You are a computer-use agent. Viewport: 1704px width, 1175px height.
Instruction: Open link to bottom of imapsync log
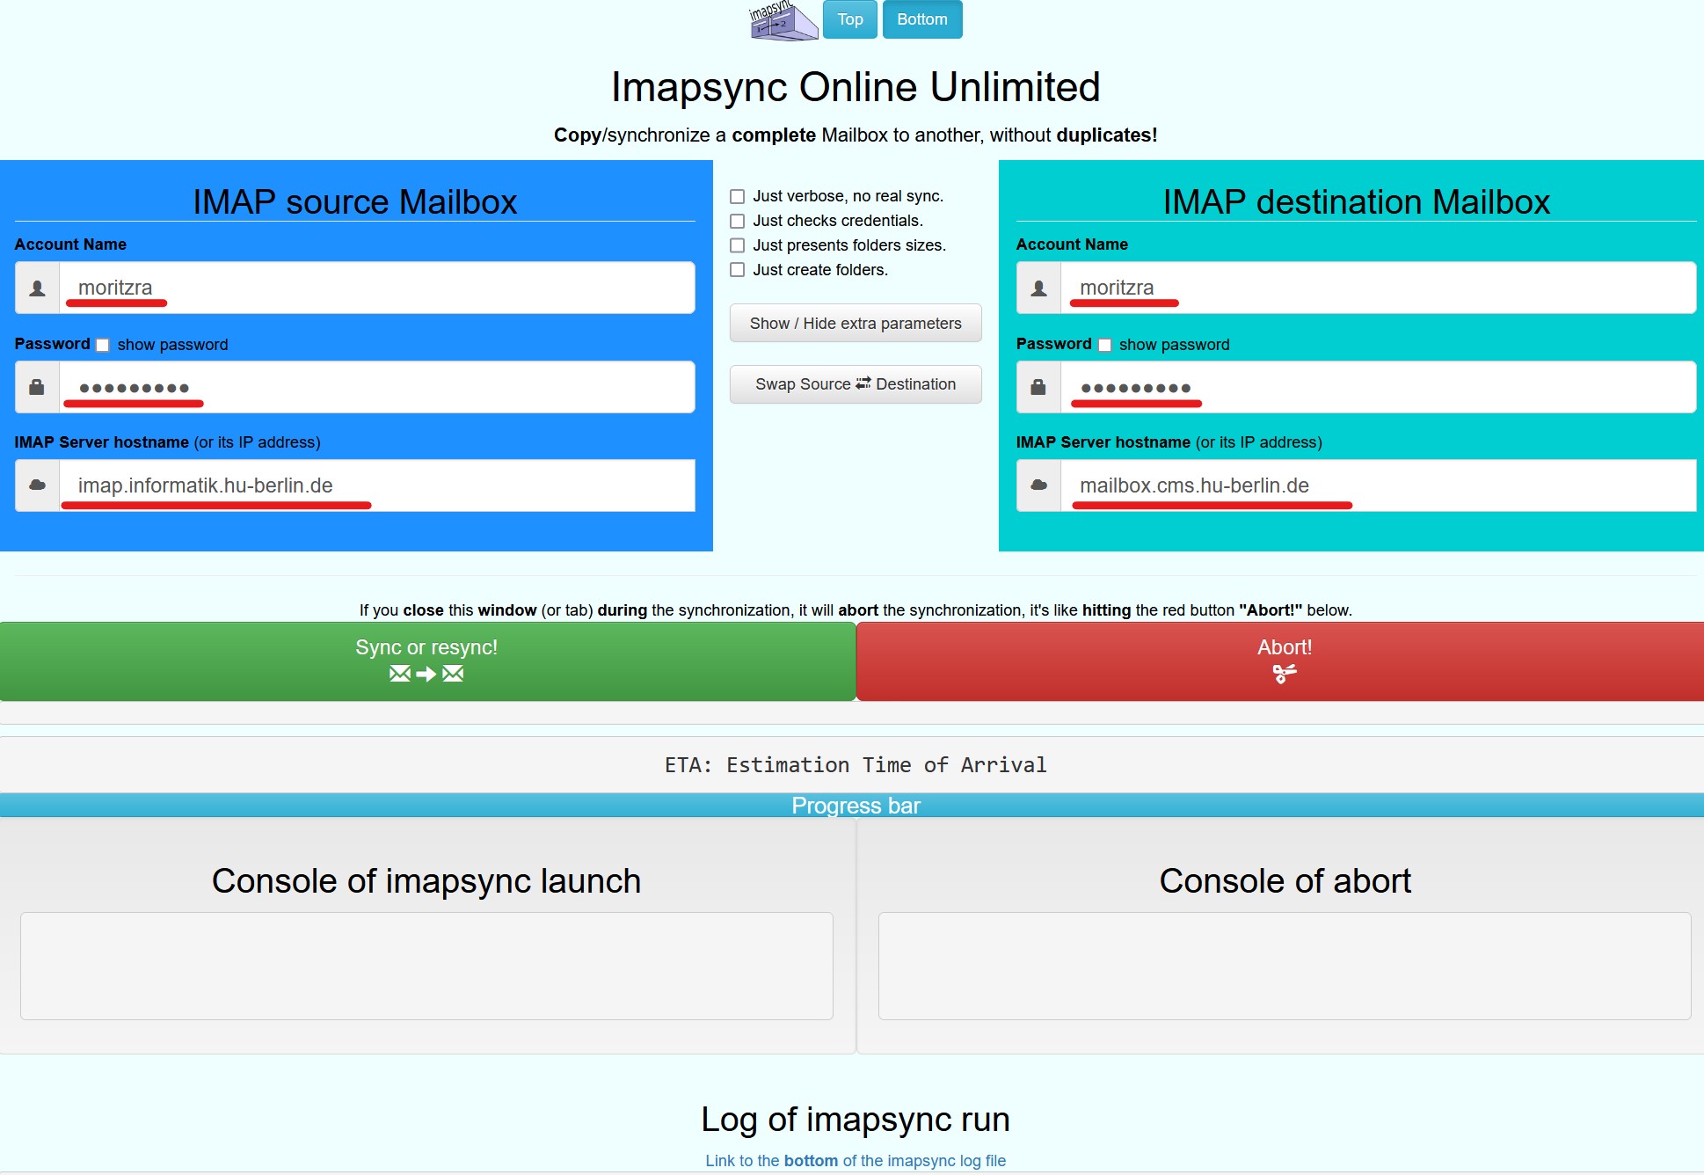(x=855, y=1160)
